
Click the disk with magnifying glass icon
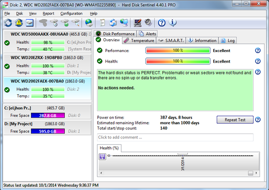tap(76, 23)
